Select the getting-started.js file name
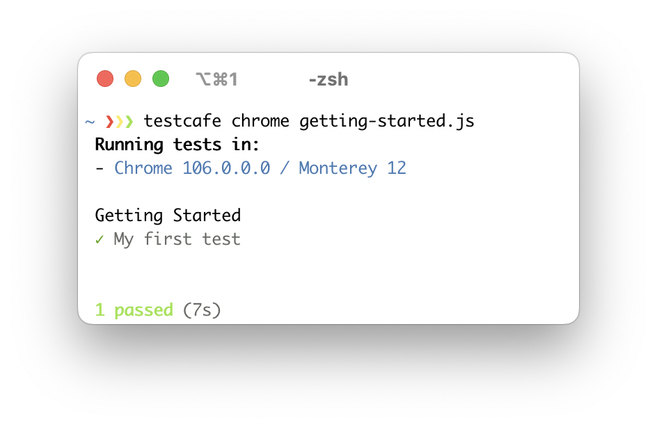This screenshot has width=657, height=427. tap(387, 122)
